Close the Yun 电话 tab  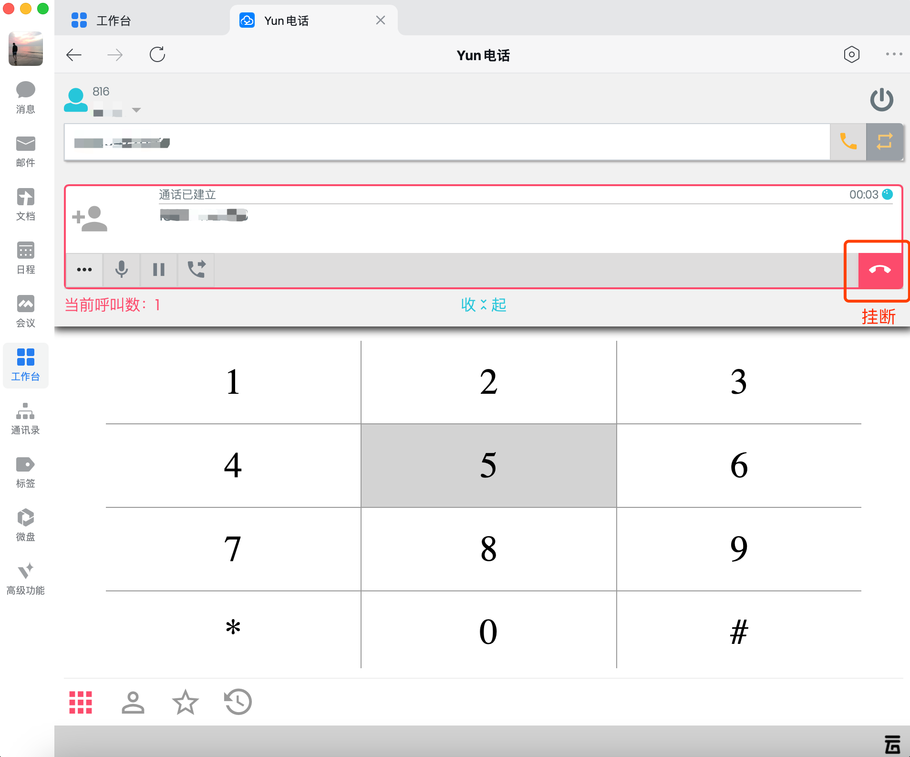[x=380, y=20]
